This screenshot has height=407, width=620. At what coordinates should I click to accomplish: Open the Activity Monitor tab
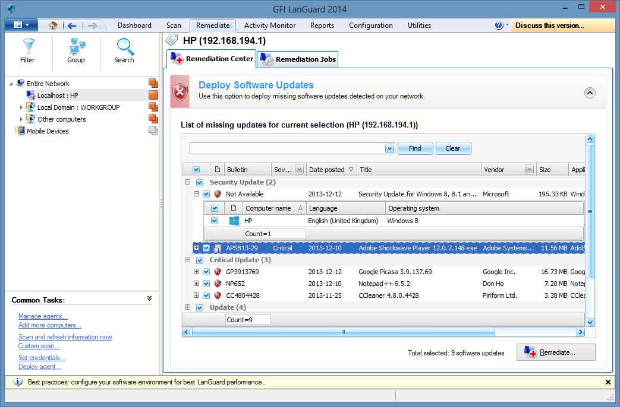270,26
